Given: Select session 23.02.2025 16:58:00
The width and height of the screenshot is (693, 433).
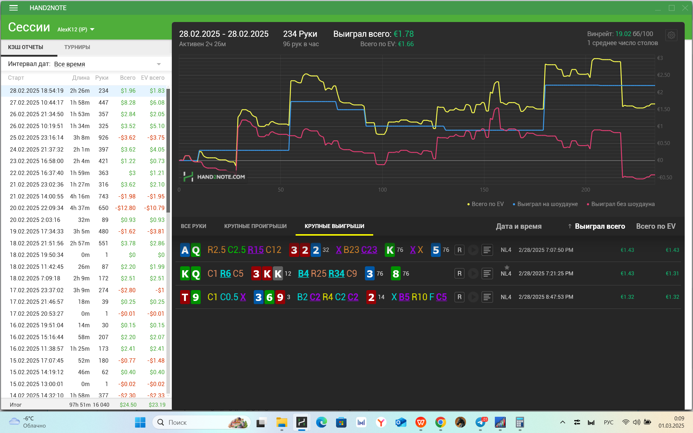Looking at the screenshot, I should tap(83, 161).
